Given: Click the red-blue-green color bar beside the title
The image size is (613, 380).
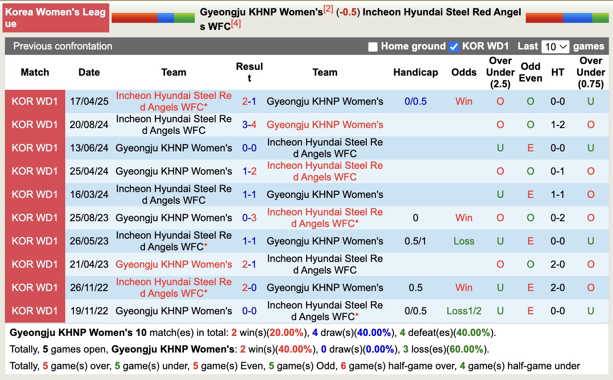Looking at the screenshot, I should [153, 18].
